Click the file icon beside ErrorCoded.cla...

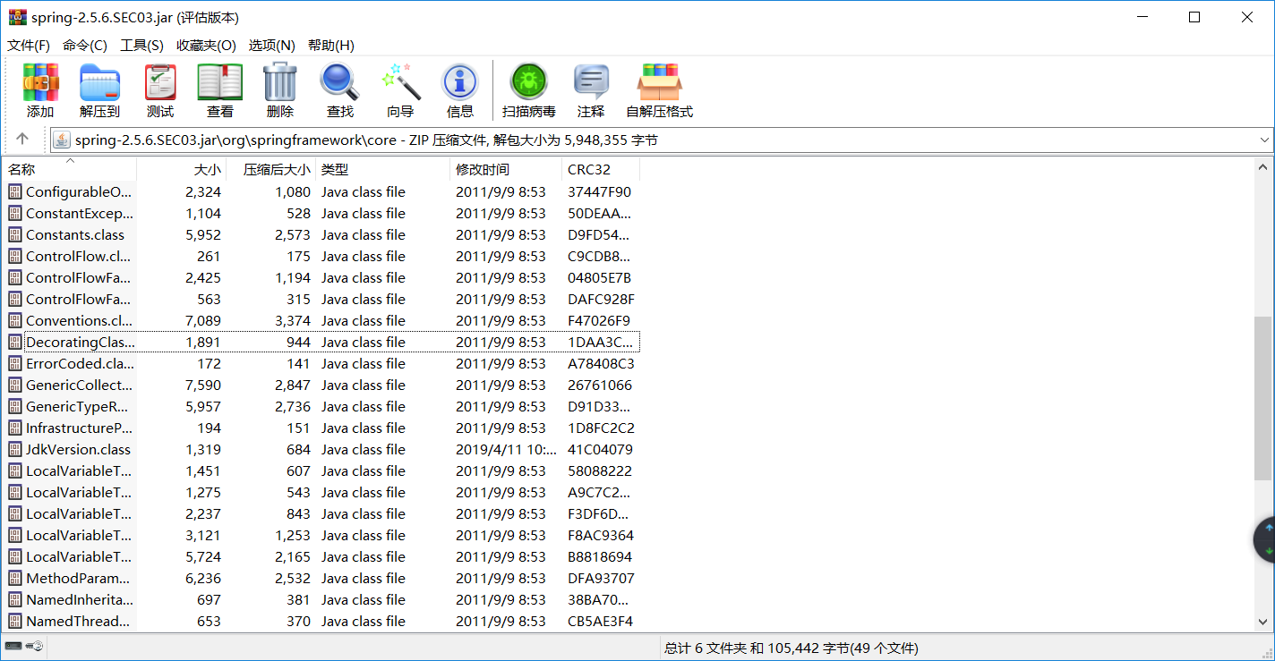[15, 363]
